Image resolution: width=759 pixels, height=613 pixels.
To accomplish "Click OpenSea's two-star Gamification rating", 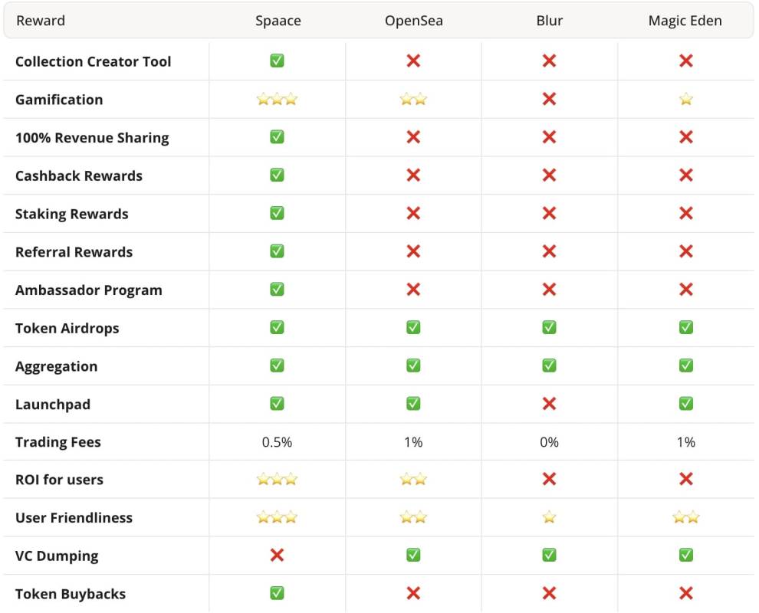I will 414,99.
